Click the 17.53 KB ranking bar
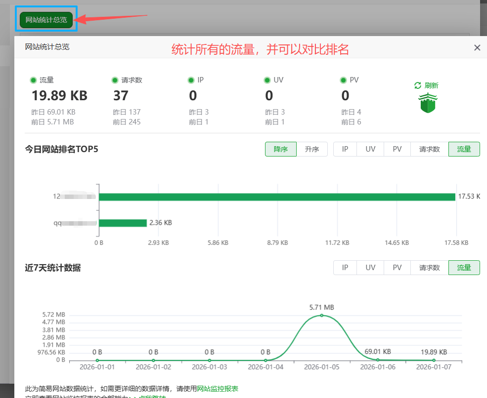This screenshot has height=398, width=487. 277,197
